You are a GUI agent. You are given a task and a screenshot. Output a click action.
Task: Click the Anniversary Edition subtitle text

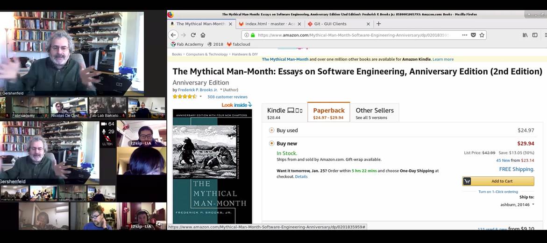[200, 83]
